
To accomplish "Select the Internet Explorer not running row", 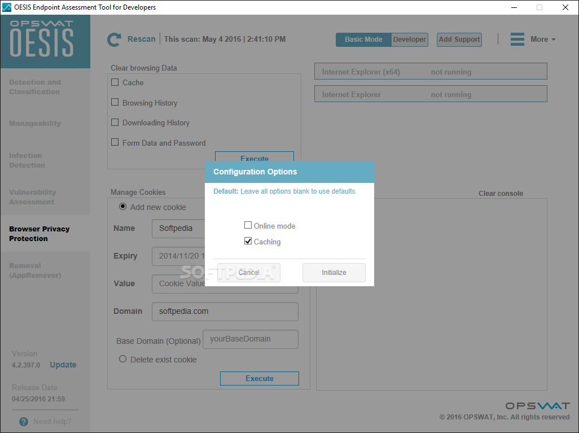I will [431, 94].
